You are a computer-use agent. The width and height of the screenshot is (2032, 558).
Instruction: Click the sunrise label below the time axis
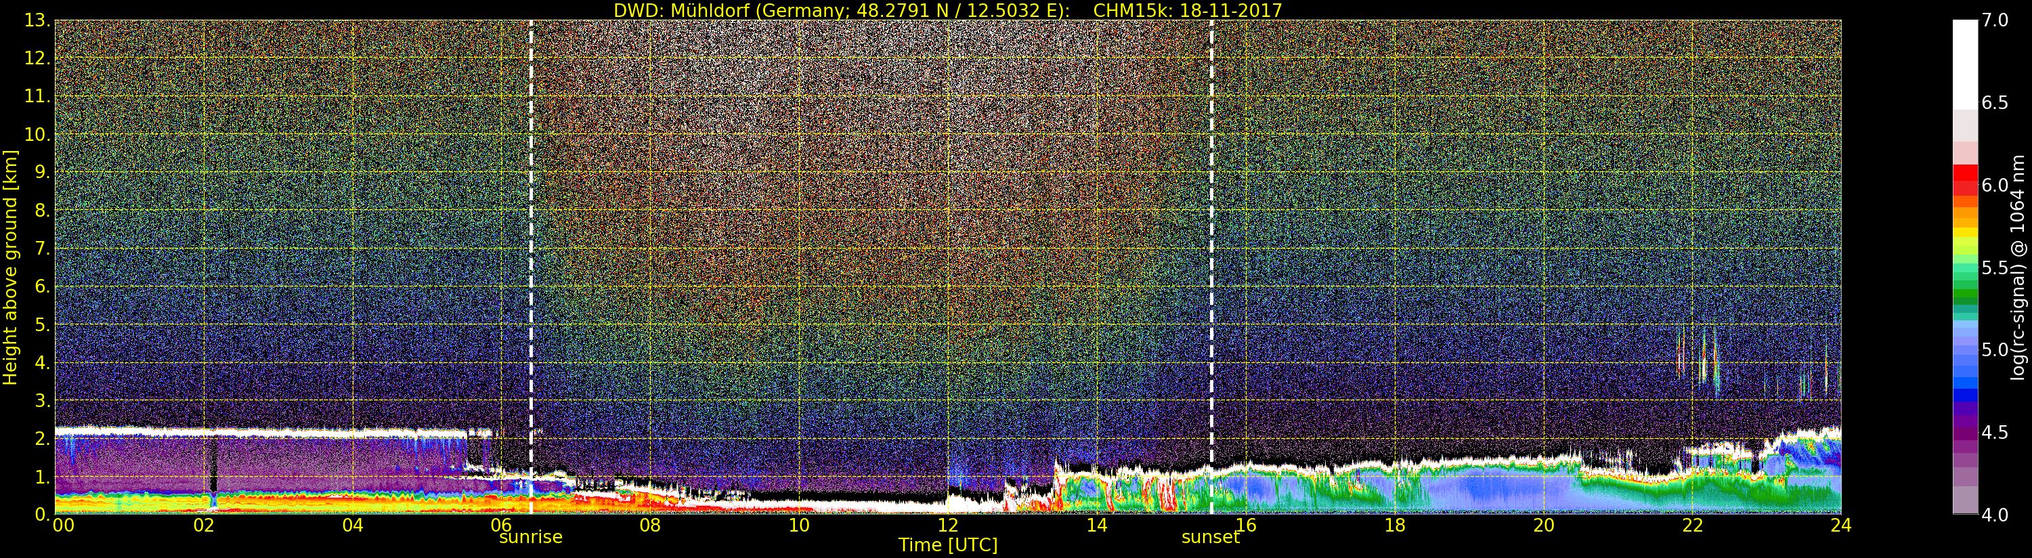pyautogui.click(x=530, y=537)
